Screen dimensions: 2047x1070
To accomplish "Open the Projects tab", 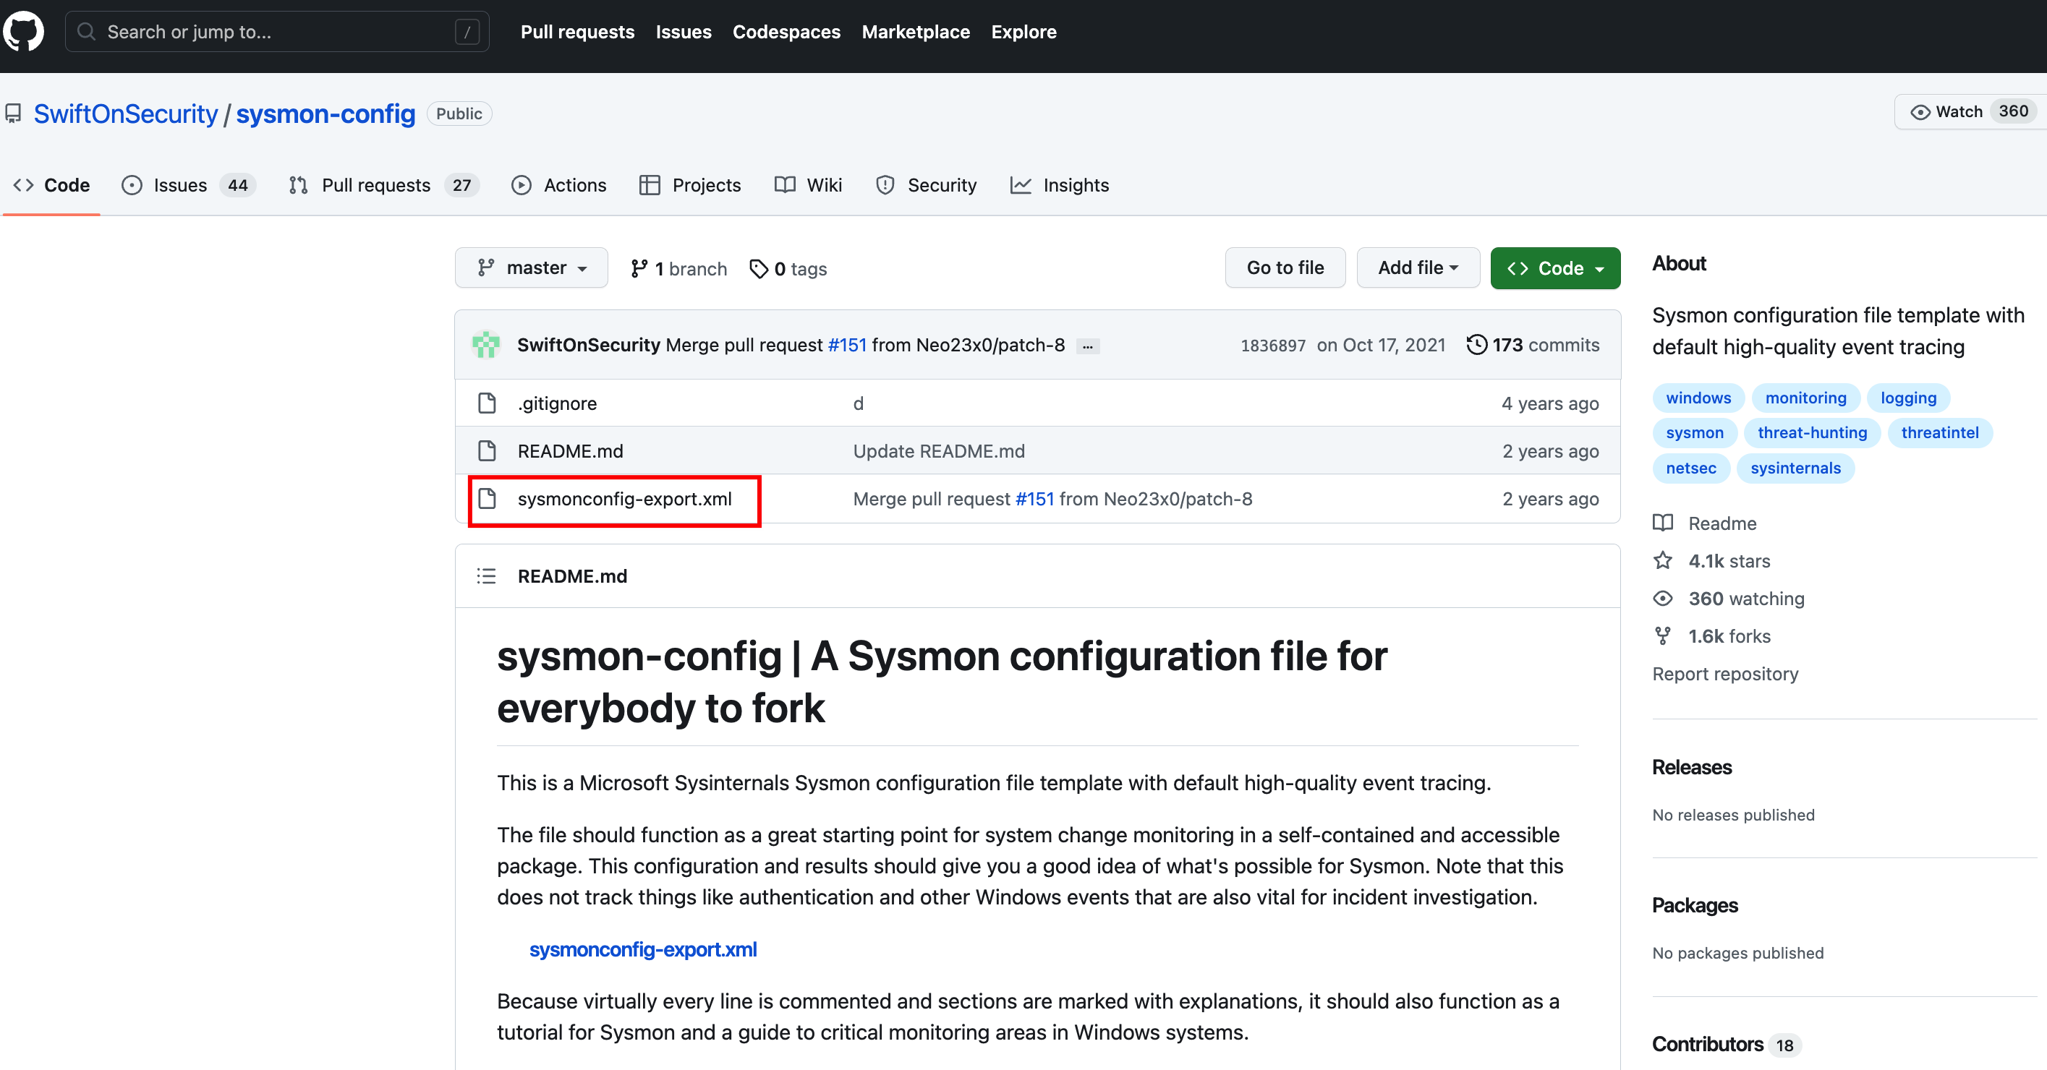I will (x=690, y=185).
